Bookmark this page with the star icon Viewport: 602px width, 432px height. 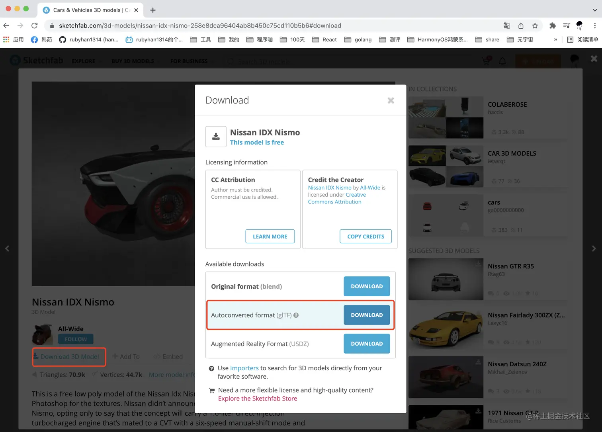[535, 25]
